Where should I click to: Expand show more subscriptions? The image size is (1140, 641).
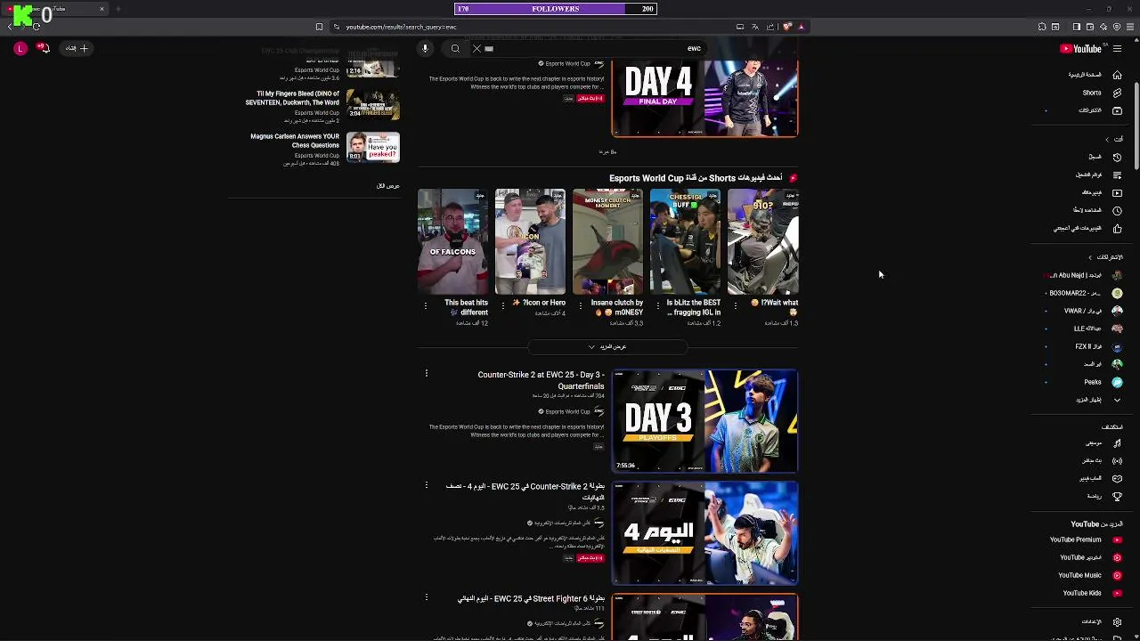click(x=1097, y=400)
